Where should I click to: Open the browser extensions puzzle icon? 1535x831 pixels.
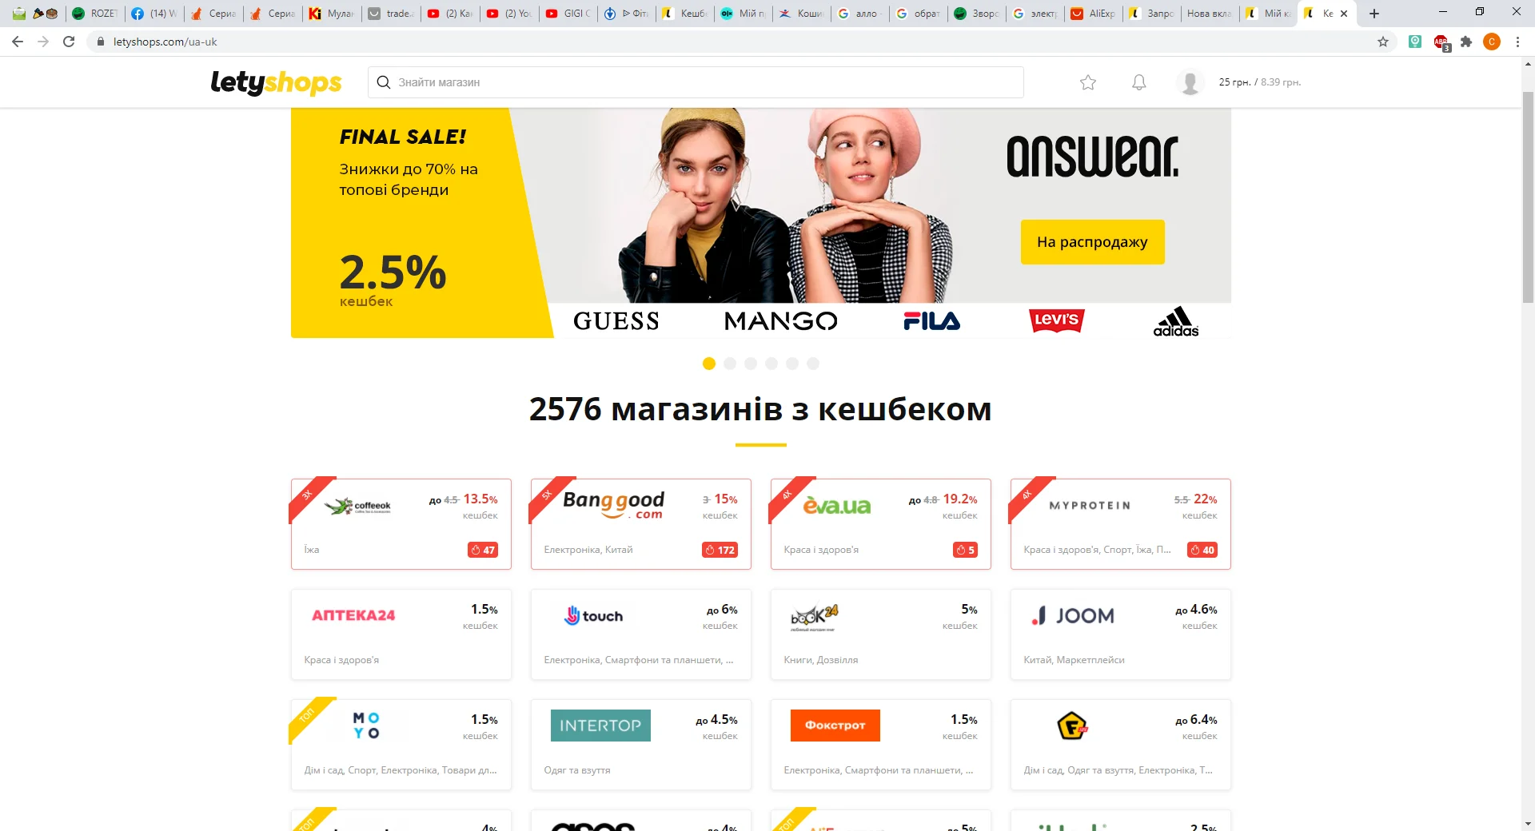1465,42
